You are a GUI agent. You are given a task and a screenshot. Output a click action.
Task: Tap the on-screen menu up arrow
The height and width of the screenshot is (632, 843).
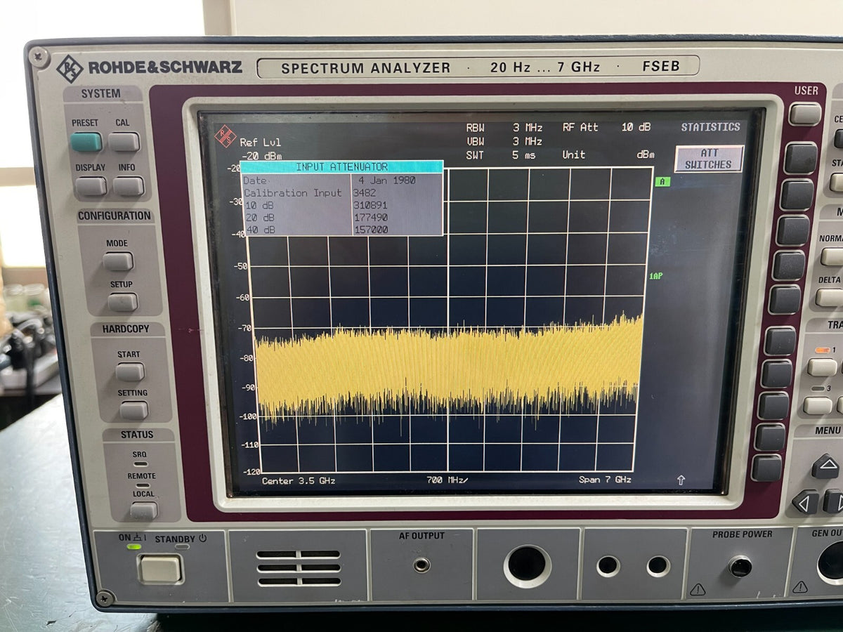click(681, 480)
